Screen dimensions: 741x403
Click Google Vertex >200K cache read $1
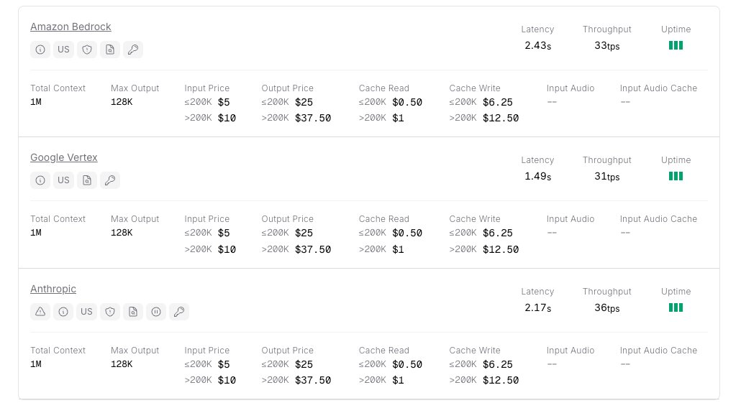point(398,249)
